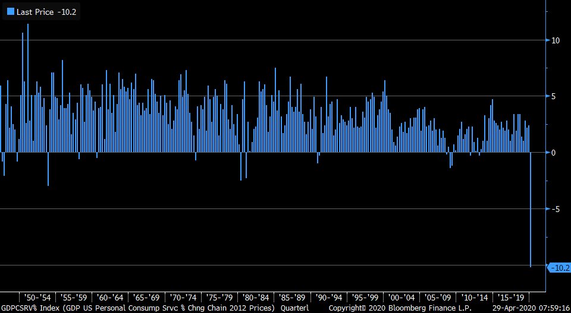Select the '05-'09 x-axis period label

pyautogui.click(x=438, y=298)
